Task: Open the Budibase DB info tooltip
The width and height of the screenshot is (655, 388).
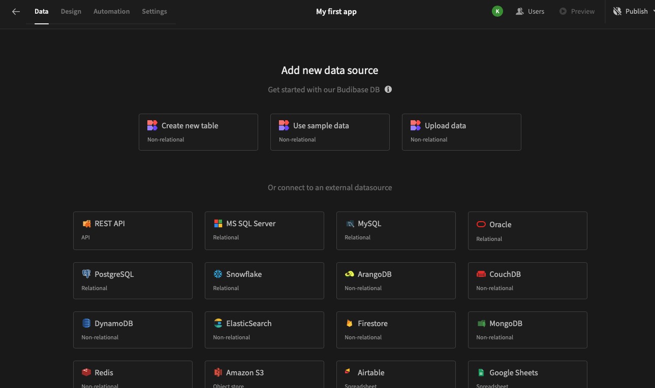Action: (x=388, y=89)
